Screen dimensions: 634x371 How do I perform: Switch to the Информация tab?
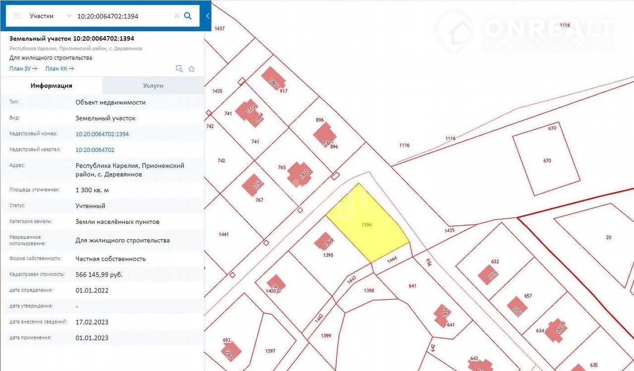52,86
